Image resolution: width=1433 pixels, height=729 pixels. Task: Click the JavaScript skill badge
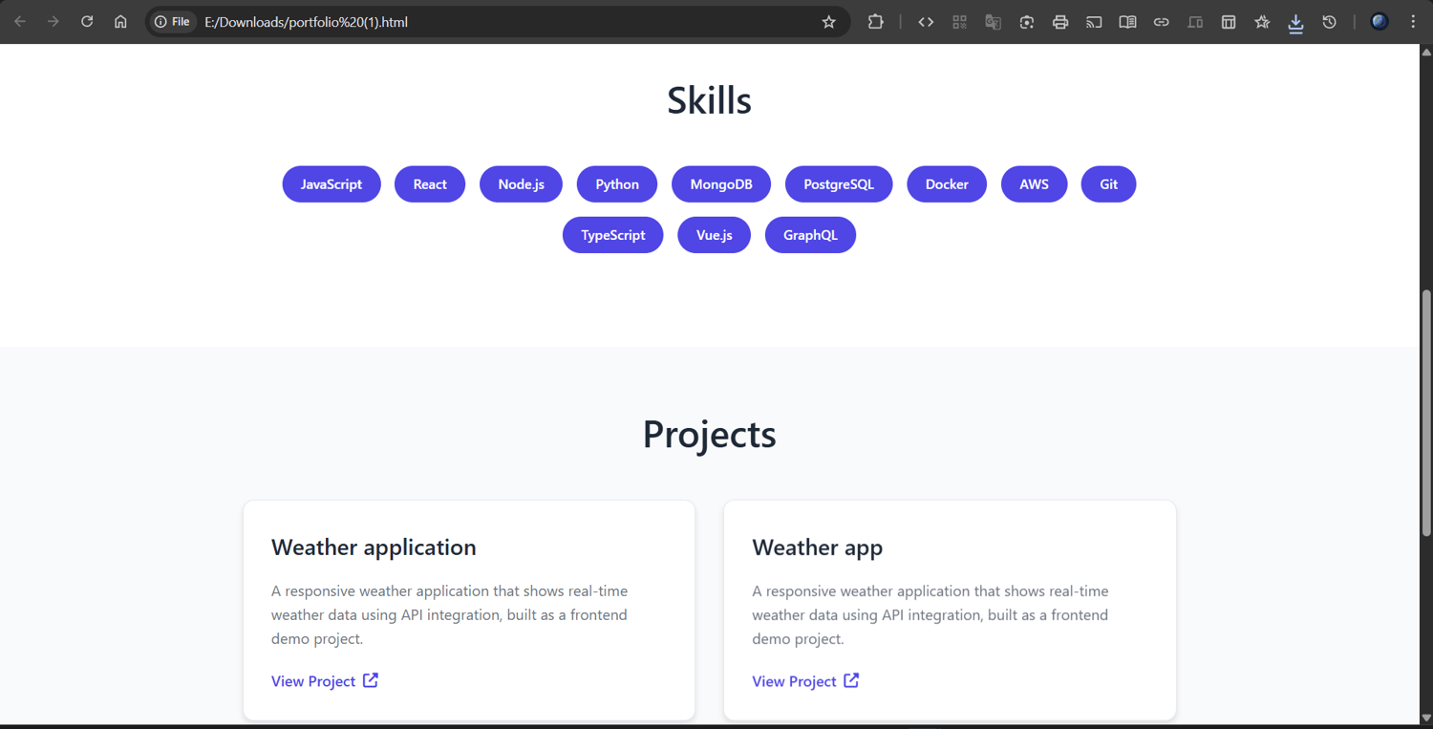click(332, 184)
